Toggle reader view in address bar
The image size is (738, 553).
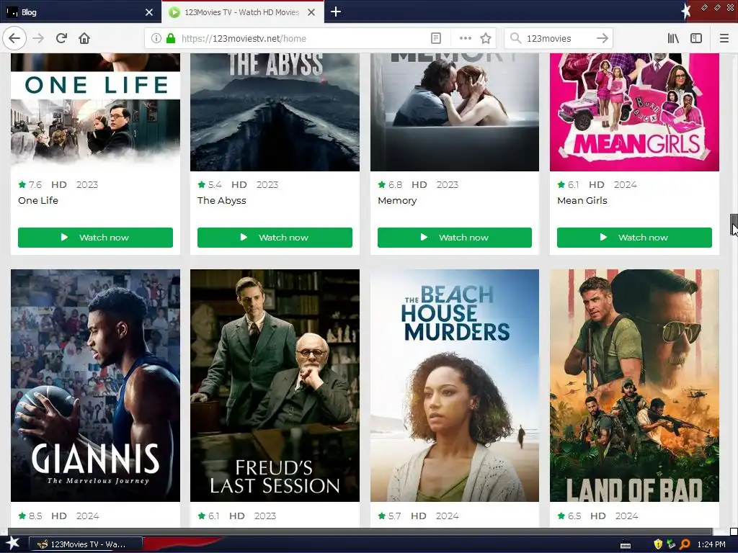436,38
